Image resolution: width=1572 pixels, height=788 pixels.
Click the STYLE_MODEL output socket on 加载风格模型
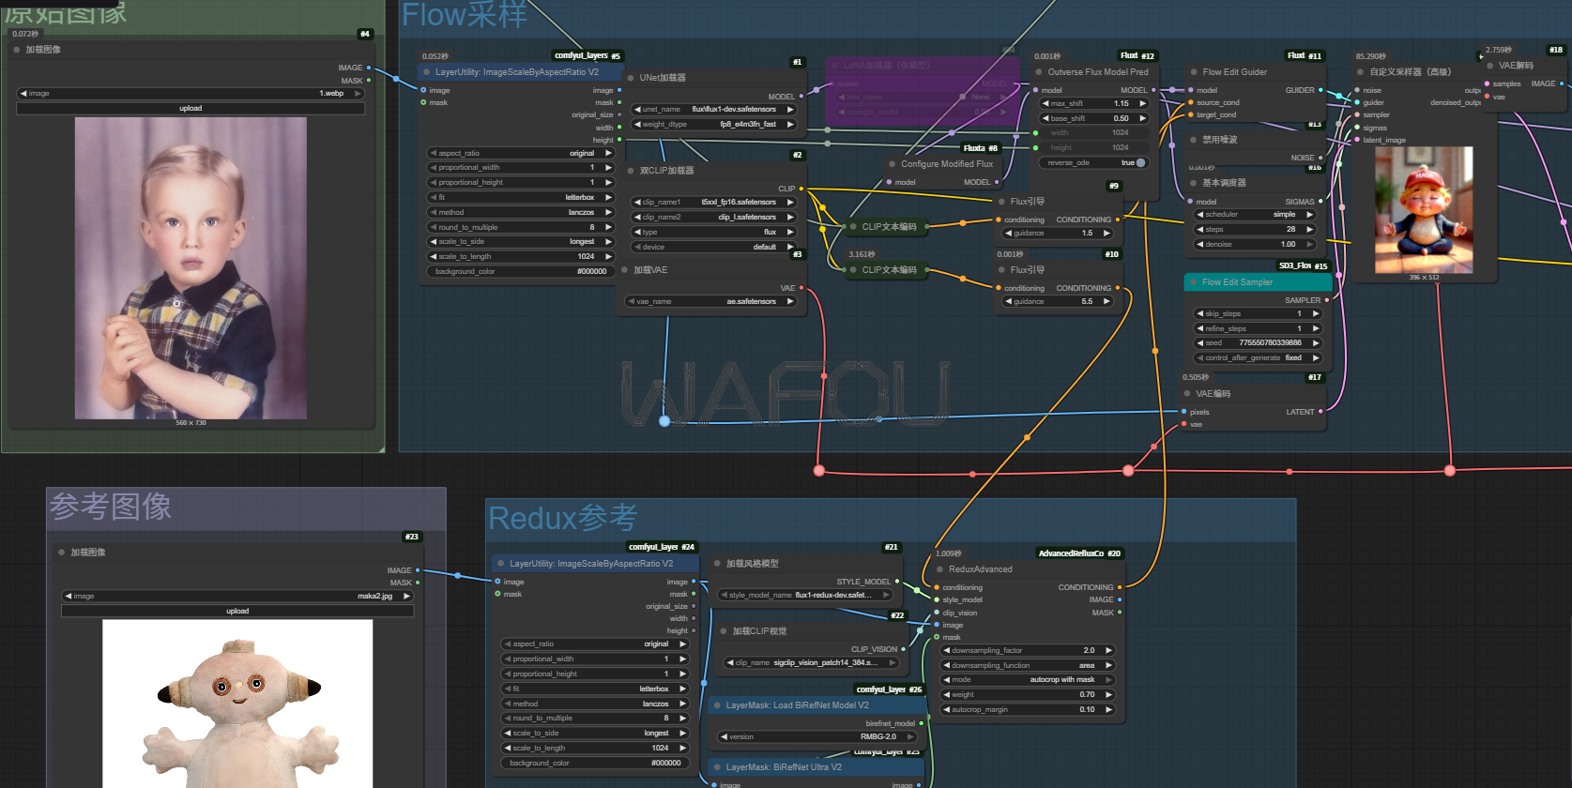[897, 582]
